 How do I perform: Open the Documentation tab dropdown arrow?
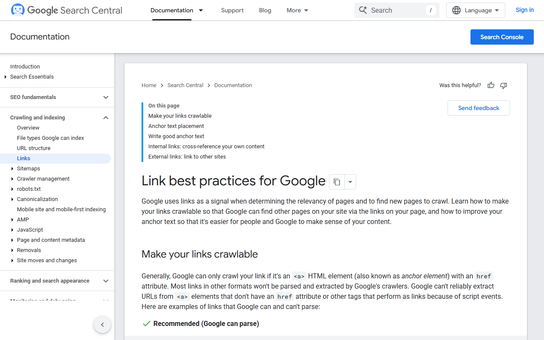[201, 10]
